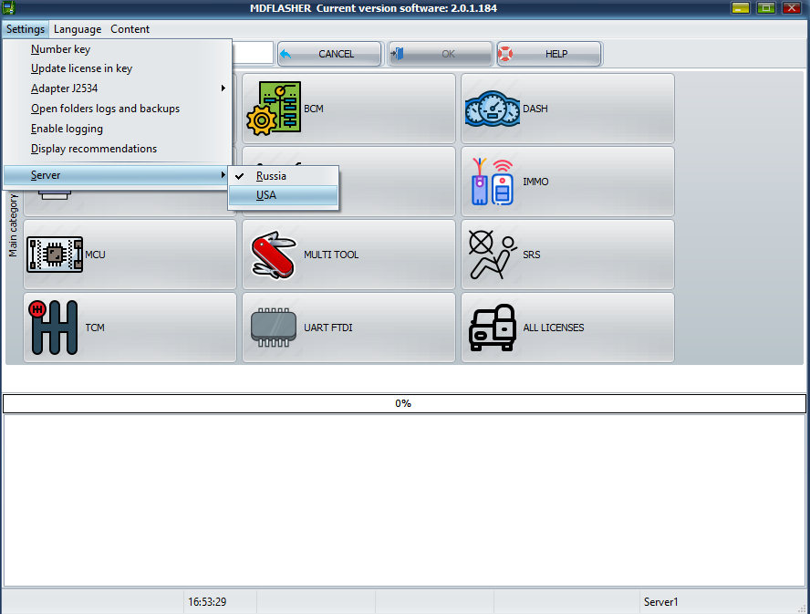Click the CANCEL button label
The height and width of the screenshot is (614, 810).
337,54
